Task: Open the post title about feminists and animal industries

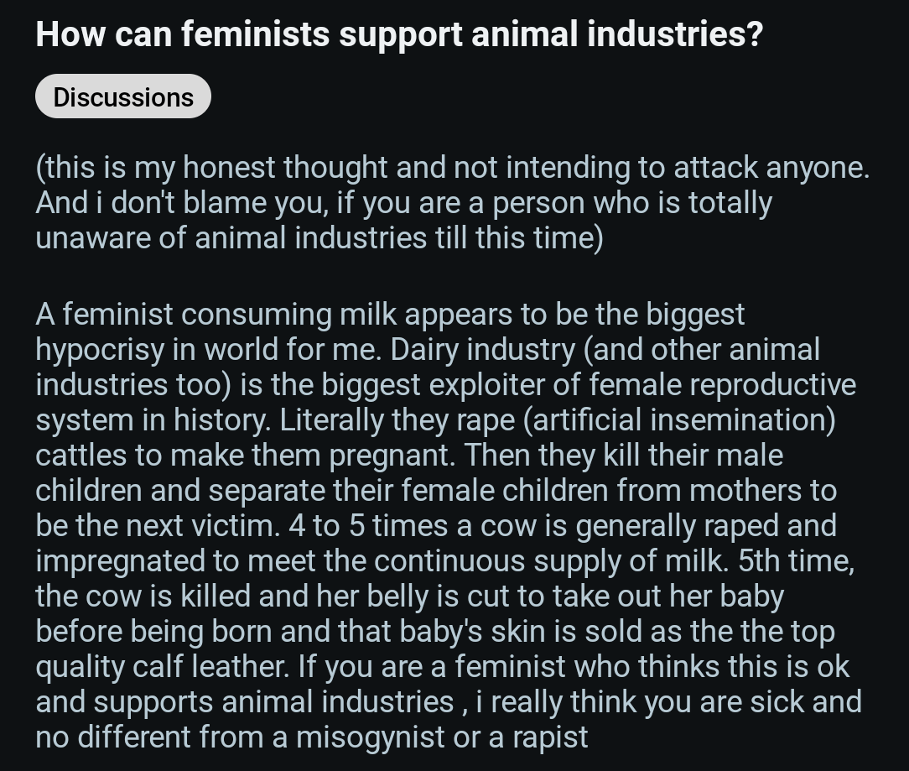Action: coord(399,34)
